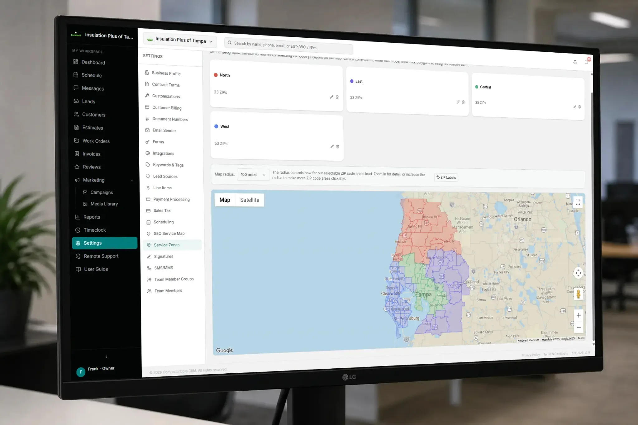Open map Keyboard shortcuts link
The width and height of the screenshot is (638, 425).
click(528, 340)
